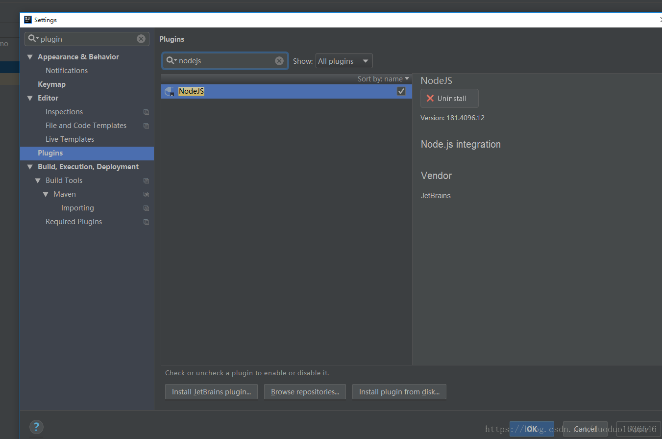Click project-level icon next to Maven

146,195
